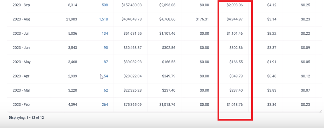Image resolution: width=324 pixels, height=128 pixels.
Task: Open the 508 link in Sep row
Action: (x=105, y=5)
